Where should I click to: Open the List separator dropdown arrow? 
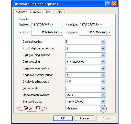click(103, 88)
